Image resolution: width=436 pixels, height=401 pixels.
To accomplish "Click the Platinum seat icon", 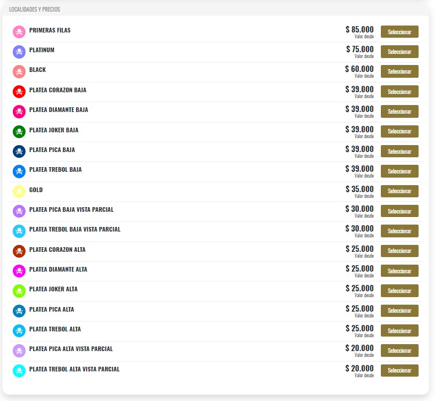I will pyautogui.click(x=19, y=52).
